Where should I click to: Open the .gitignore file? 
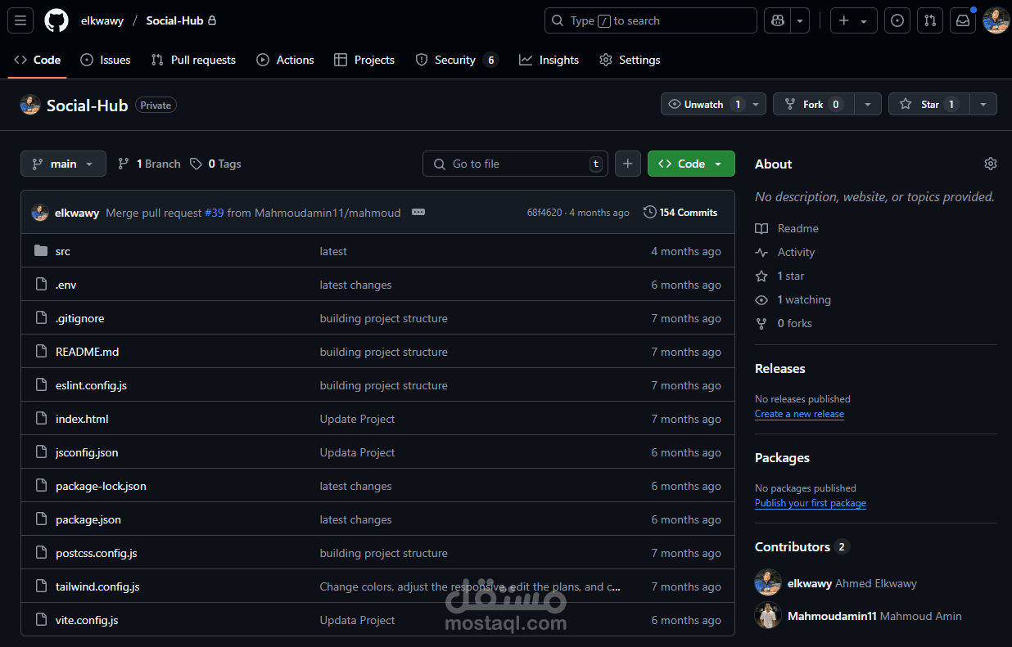[x=79, y=318]
